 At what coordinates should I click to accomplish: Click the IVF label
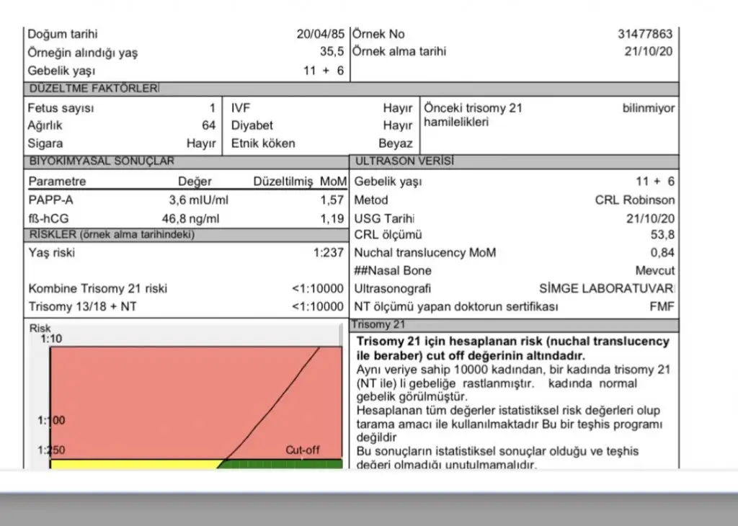click(x=240, y=108)
